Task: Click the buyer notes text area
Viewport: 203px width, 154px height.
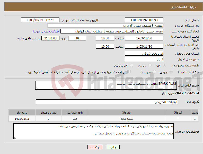Action: 93,131
